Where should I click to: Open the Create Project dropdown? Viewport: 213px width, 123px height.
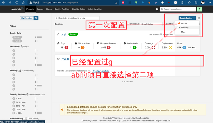(187, 18)
